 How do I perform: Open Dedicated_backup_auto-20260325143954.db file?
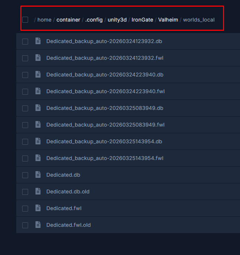pyautogui.click(x=104, y=141)
